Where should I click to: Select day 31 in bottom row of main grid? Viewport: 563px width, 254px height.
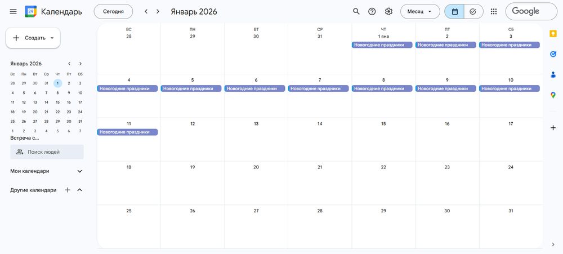pos(511,211)
